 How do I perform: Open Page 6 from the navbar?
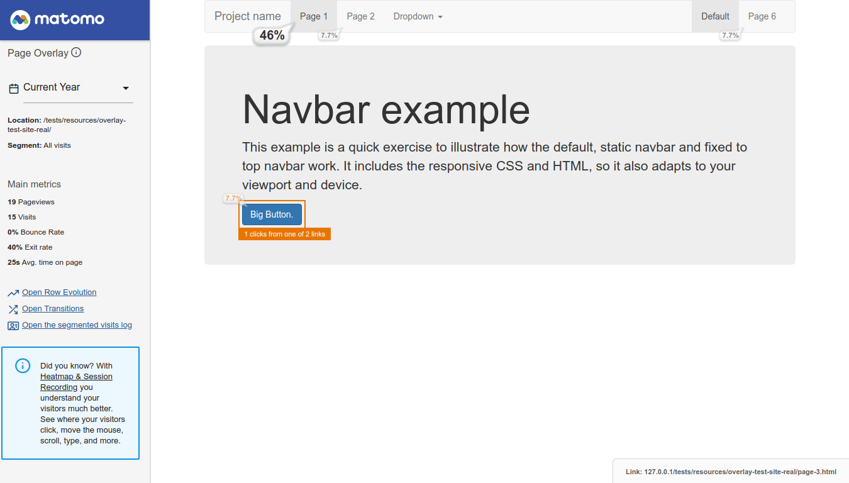pos(762,16)
